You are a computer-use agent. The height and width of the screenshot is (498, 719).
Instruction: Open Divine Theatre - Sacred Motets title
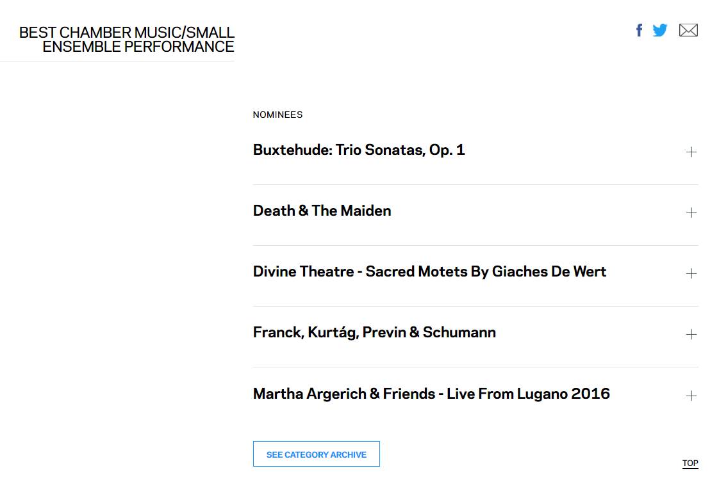pyautogui.click(x=429, y=271)
